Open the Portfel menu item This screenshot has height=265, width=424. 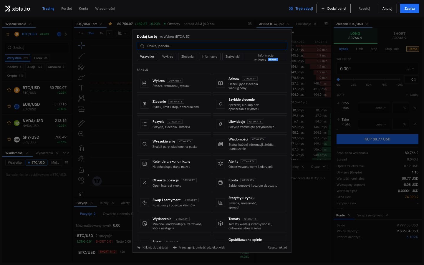tap(67, 9)
